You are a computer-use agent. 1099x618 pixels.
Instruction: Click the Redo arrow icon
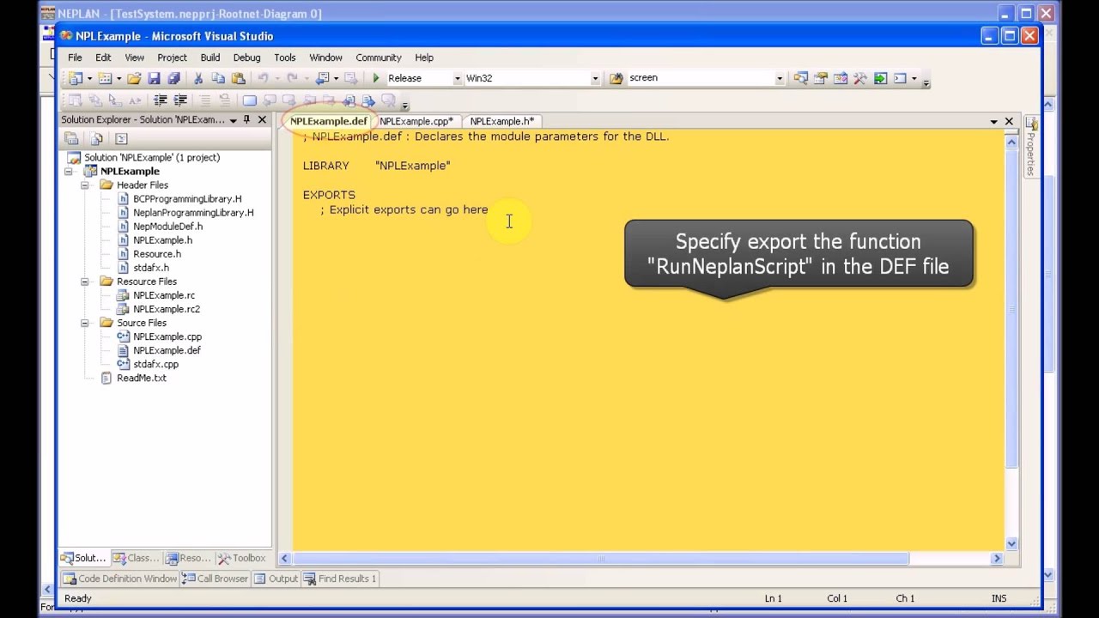click(x=292, y=78)
